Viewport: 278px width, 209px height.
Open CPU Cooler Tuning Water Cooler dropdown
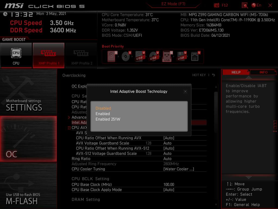tap(179, 169)
